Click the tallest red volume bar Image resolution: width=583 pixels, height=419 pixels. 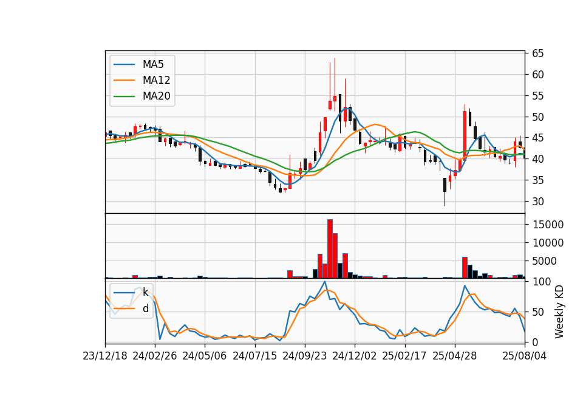(330, 249)
